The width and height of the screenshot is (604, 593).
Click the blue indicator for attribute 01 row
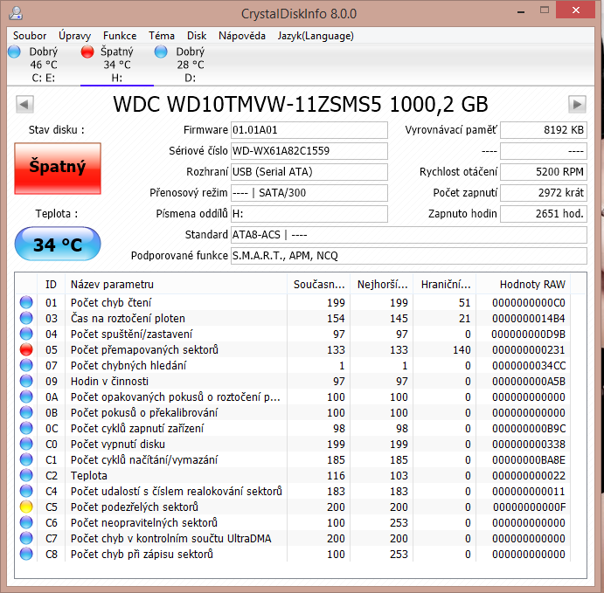(x=26, y=302)
